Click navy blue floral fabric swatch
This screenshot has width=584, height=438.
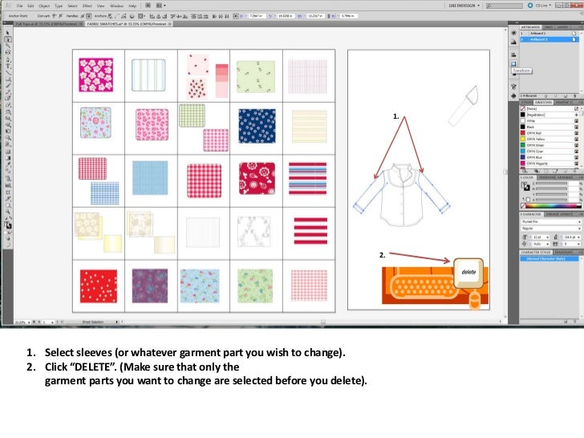click(257, 126)
